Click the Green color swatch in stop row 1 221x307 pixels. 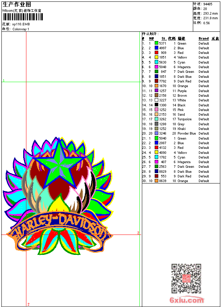[156, 43]
